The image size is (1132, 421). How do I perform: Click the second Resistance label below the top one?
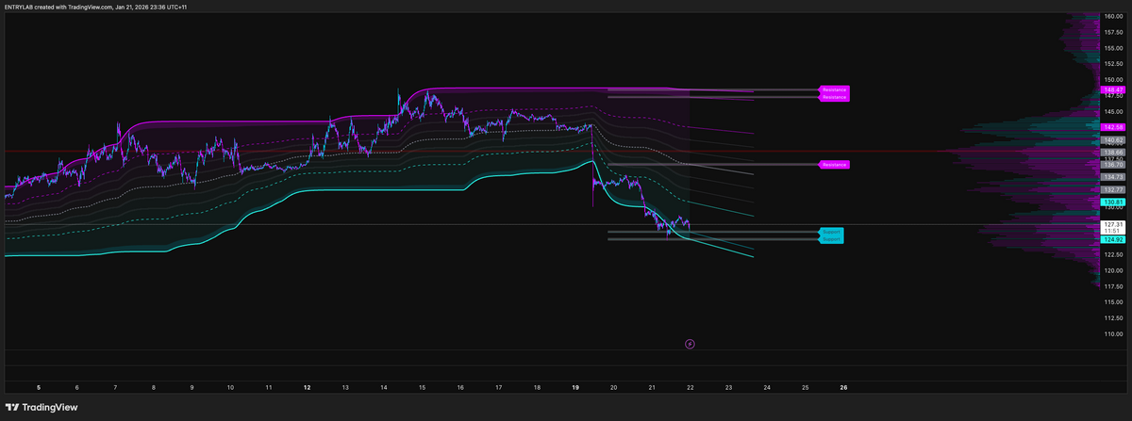click(x=834, y=97)
